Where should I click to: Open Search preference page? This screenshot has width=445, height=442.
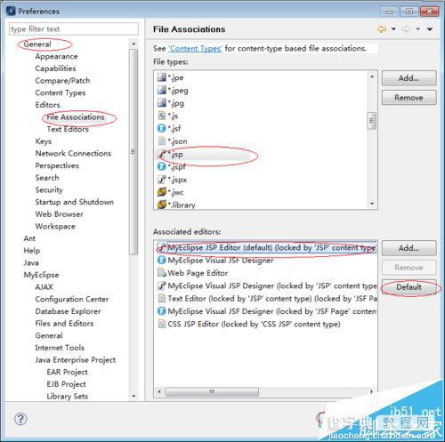[47, 178]
